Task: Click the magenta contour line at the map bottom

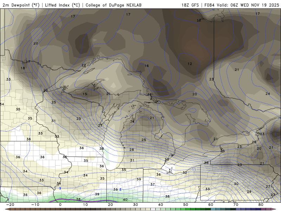Action: tap(84, 201)
